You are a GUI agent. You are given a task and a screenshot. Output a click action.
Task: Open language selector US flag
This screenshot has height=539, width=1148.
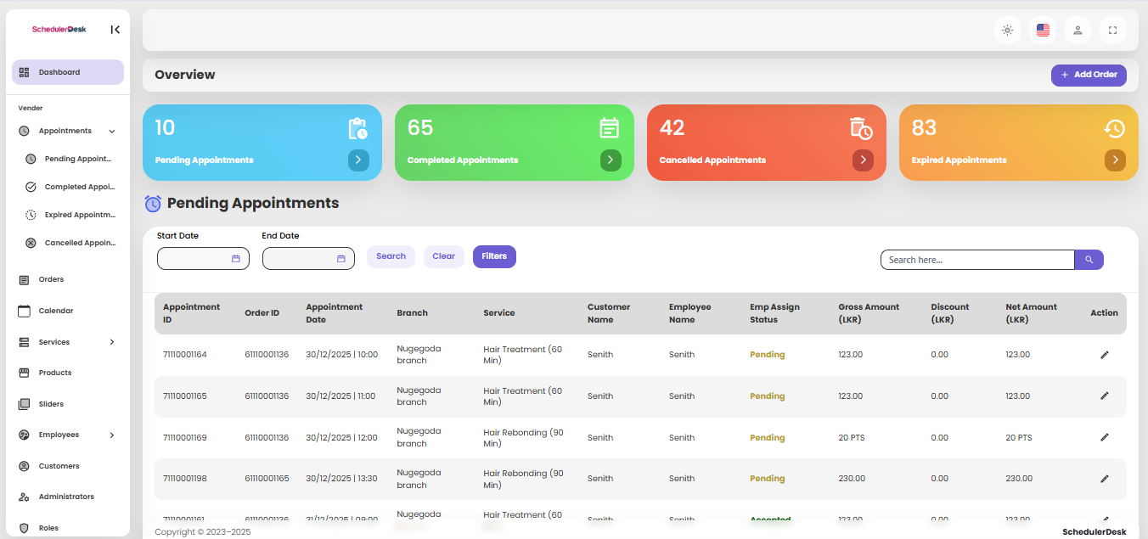[x=1043, y=31]
